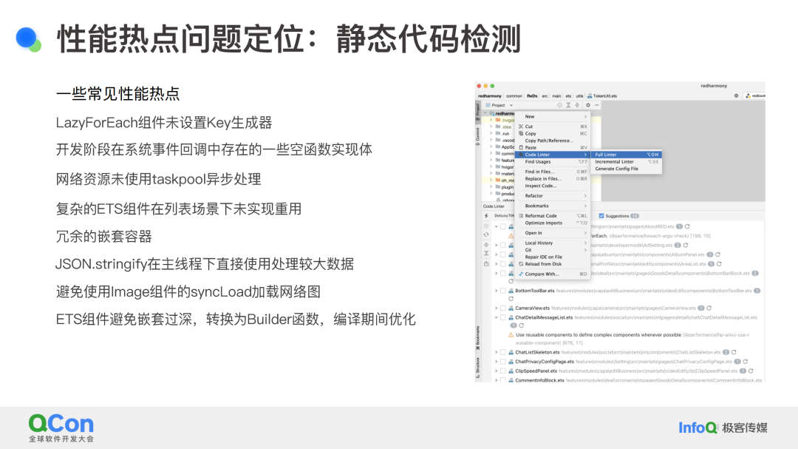Click the rerun icon next to ChatPrivacyConfigPage.ets
Image resolution: width=798 pixels, height=449 pixels.
tap(745, 361)
